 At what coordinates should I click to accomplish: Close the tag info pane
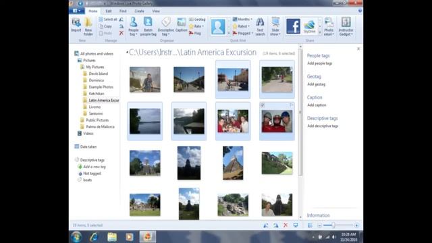pos(358,49)
